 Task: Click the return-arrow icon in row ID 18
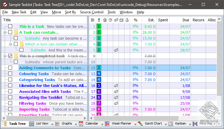point(116,103)
